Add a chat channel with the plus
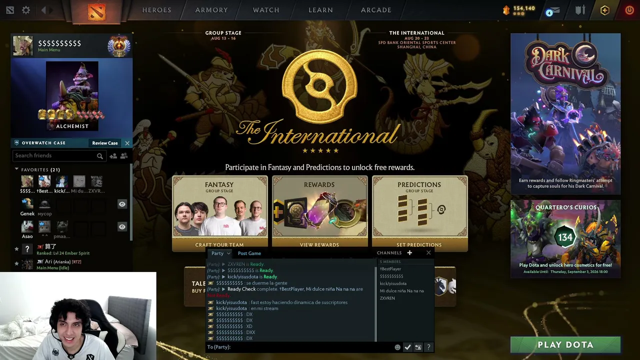Image resolution: width=640 pixels, height=360 pixels. click(409, 253)
